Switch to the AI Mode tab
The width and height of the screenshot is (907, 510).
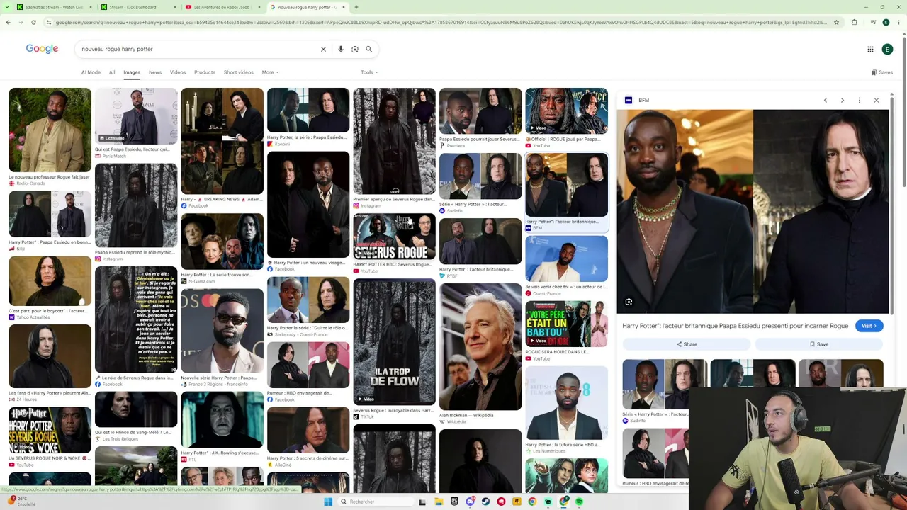(x=91, y=72)
